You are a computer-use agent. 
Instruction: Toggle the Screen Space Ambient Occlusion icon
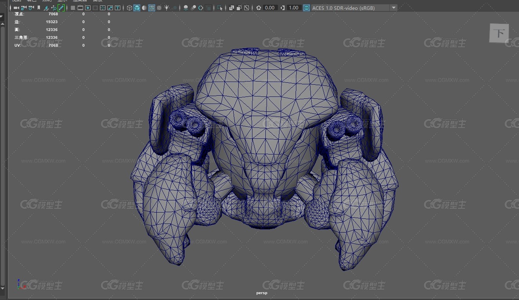coord(185,8)
